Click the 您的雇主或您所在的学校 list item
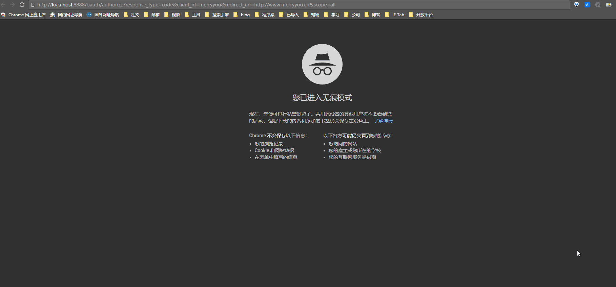 tap(355, 150)
